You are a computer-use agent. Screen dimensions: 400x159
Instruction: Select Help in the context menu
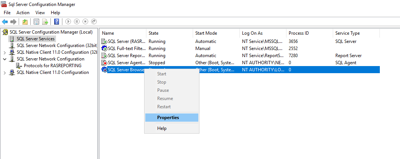click(x=162, y=128)
